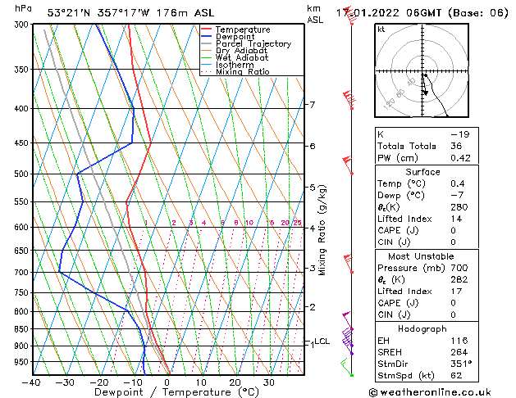
Task: Click the red Temperature legend line swatch
Action: (207, 29)
